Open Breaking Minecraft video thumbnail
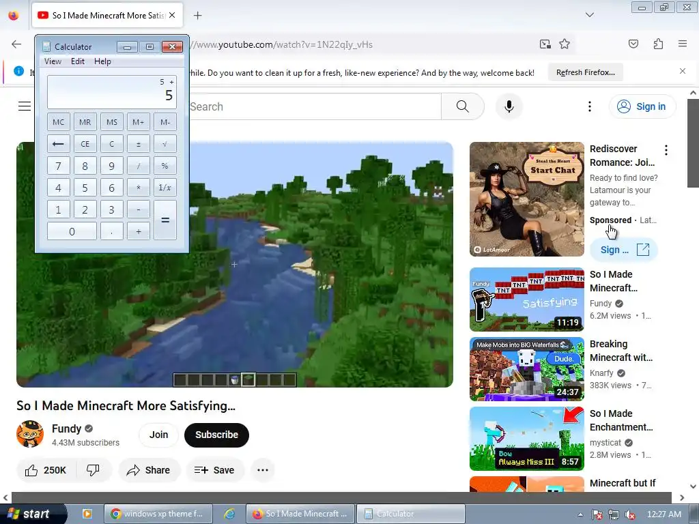This screenshot has height=524, width=699. (526, 369)
